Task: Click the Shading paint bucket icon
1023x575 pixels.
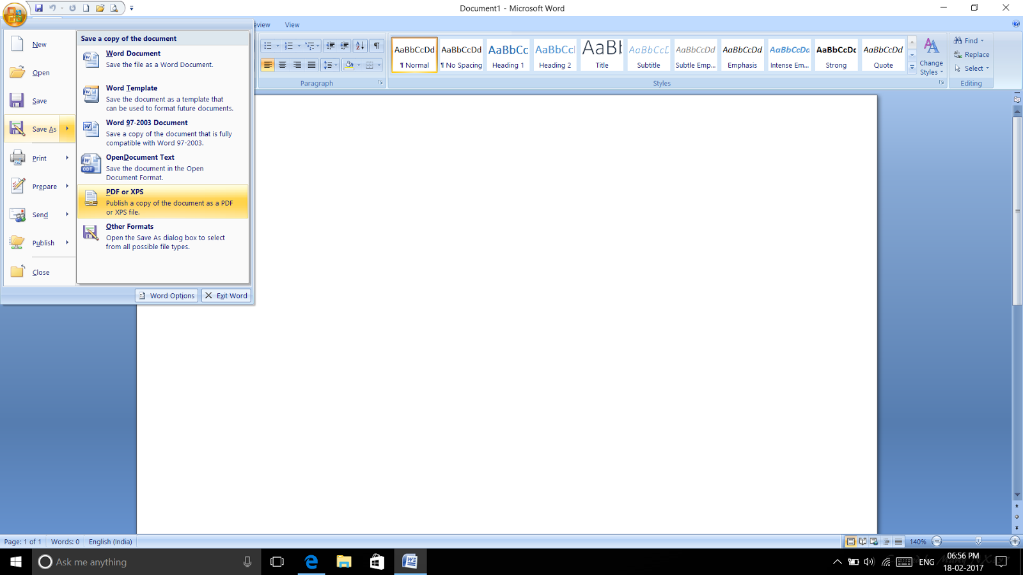Action: 349,65
